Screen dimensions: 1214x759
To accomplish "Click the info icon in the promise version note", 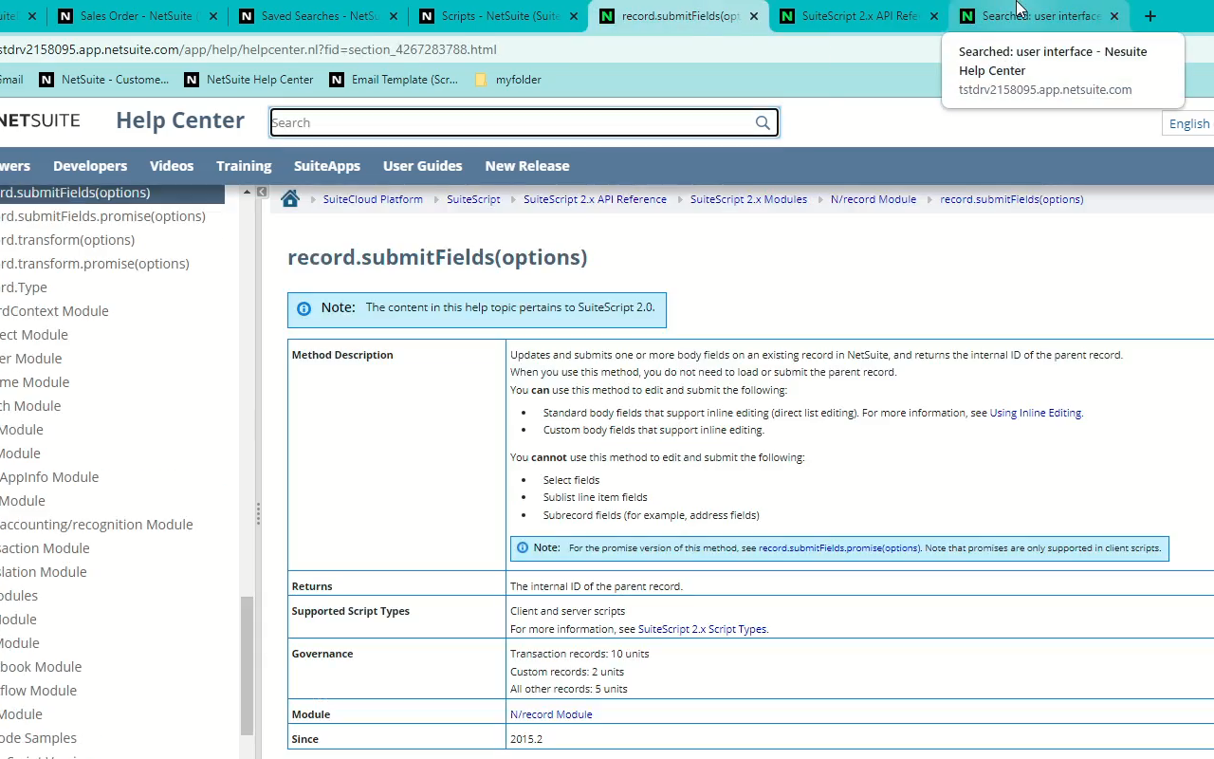I will click(523, 547).
